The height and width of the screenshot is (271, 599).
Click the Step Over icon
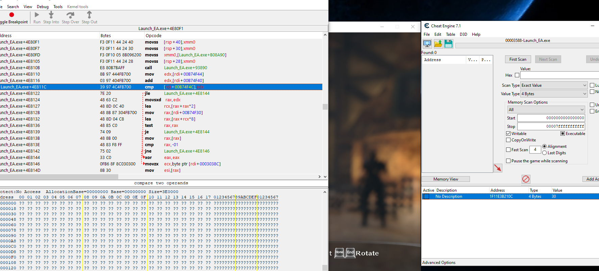click(70, 15)
